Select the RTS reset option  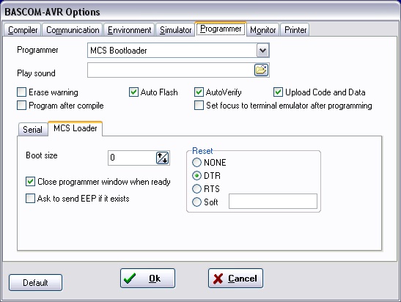(x=196, y=189)
